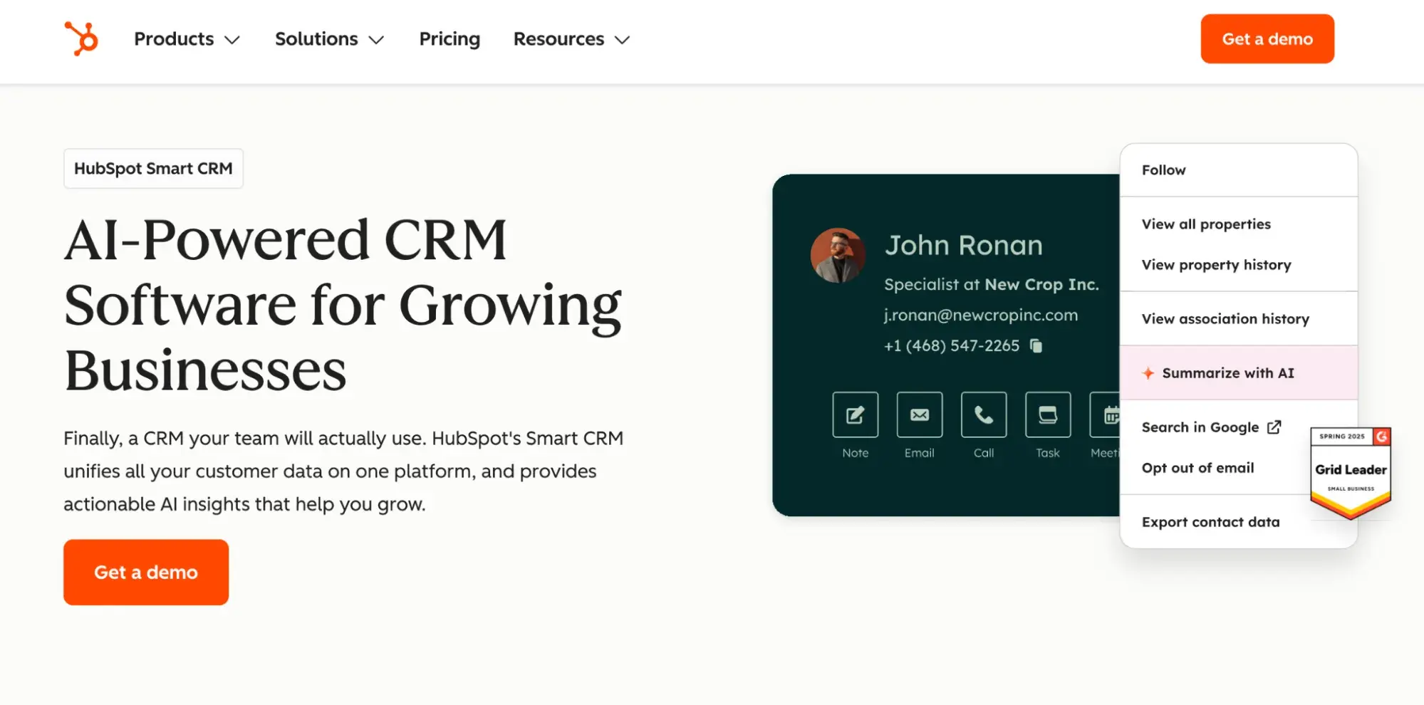This screenshot has height=705, width=1424.
Task: Click the Summarize with AI sparkle icon
Action: coord(1148,372)
